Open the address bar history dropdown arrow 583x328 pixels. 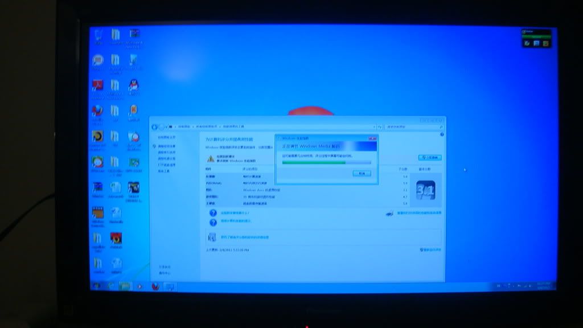(374, 126)
